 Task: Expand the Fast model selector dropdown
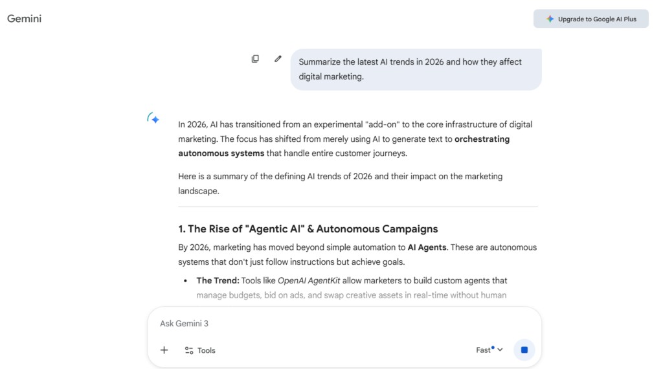[x=489, y=350]
